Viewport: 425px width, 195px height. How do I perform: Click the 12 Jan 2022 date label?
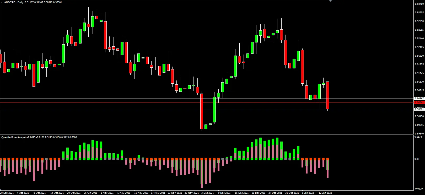[x=325, y=193]
